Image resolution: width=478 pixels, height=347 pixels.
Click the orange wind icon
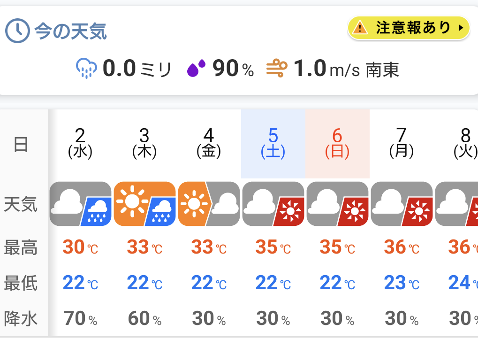[x=277, y=69]
